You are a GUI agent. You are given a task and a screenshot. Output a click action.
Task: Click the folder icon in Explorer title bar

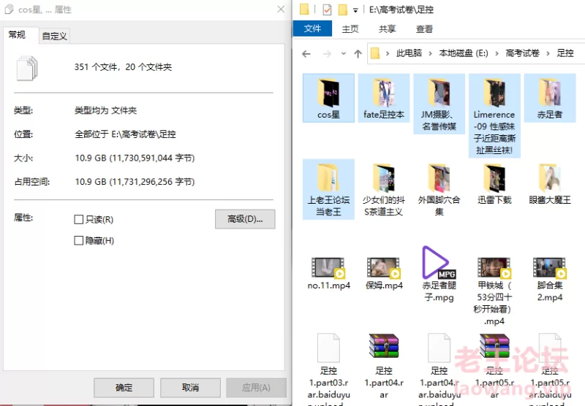[x=304, y=9]
